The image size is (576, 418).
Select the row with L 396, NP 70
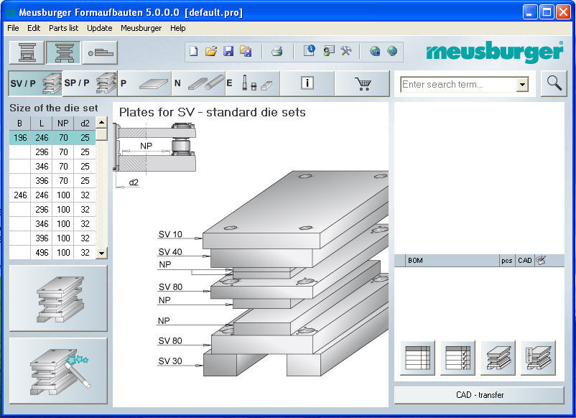52,180
